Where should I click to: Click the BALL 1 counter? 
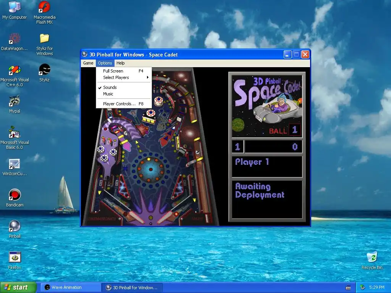[x=285, y=130]
